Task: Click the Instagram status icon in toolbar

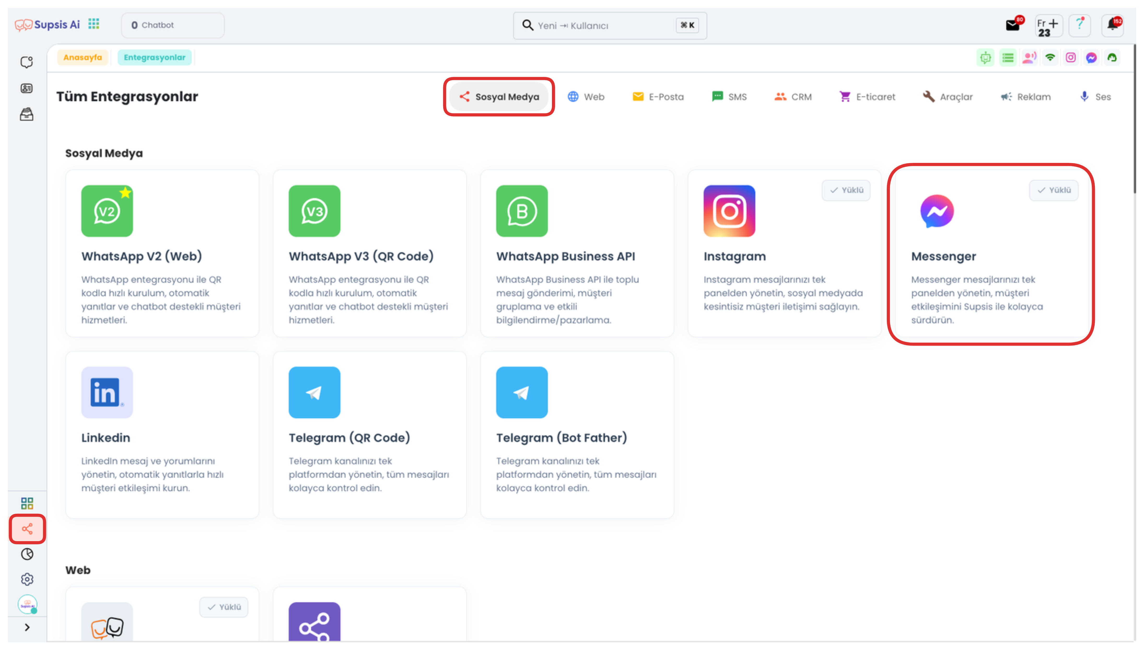Action: [x=1071, y=58]
